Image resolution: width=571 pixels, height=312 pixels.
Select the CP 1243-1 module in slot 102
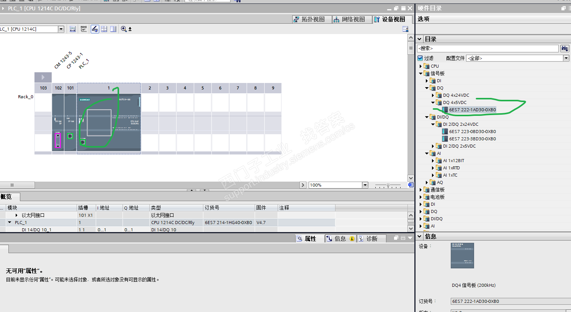[x=70, y=122]
